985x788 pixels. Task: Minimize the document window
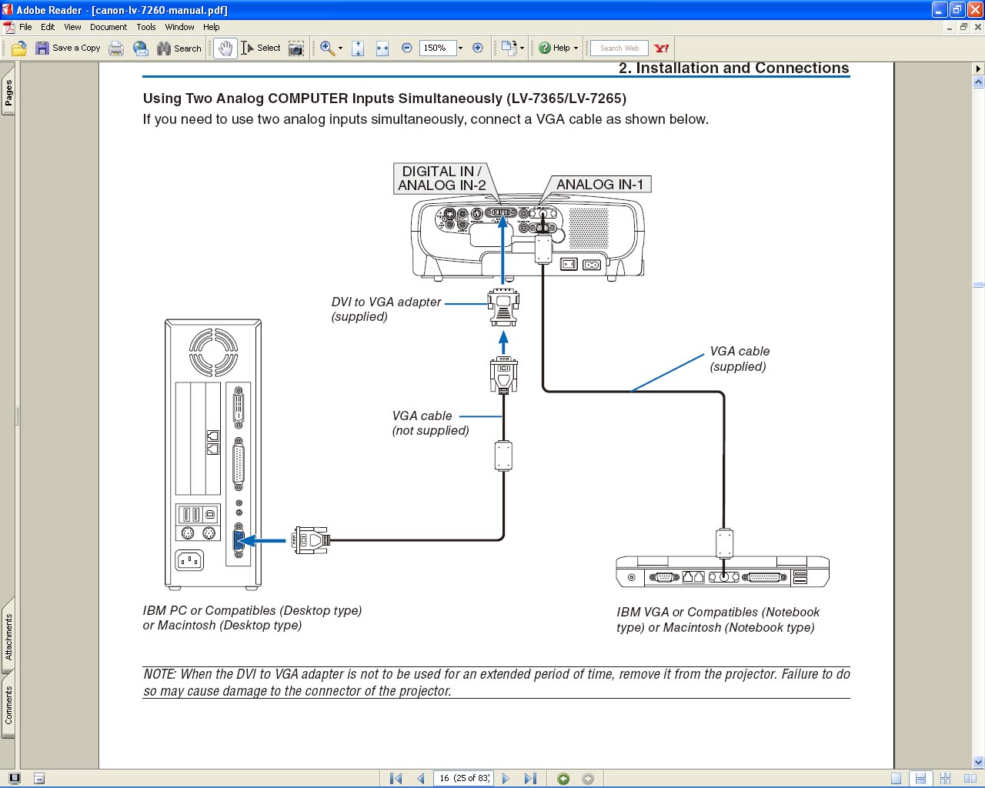point(950,27)
